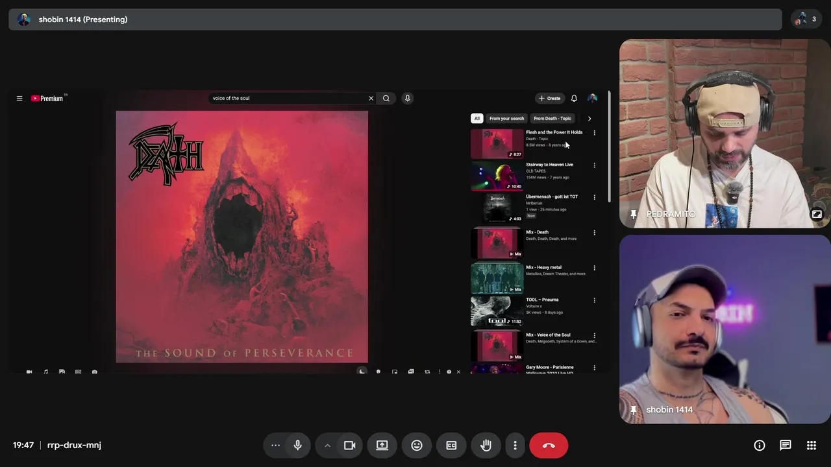Click the Create button on YouTube
831x467 pixels.
click(x=549, y=99)
